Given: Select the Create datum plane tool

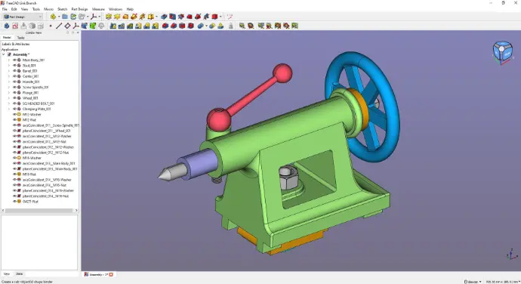Looking at the screenshot, I should click(x=67, y=26).
